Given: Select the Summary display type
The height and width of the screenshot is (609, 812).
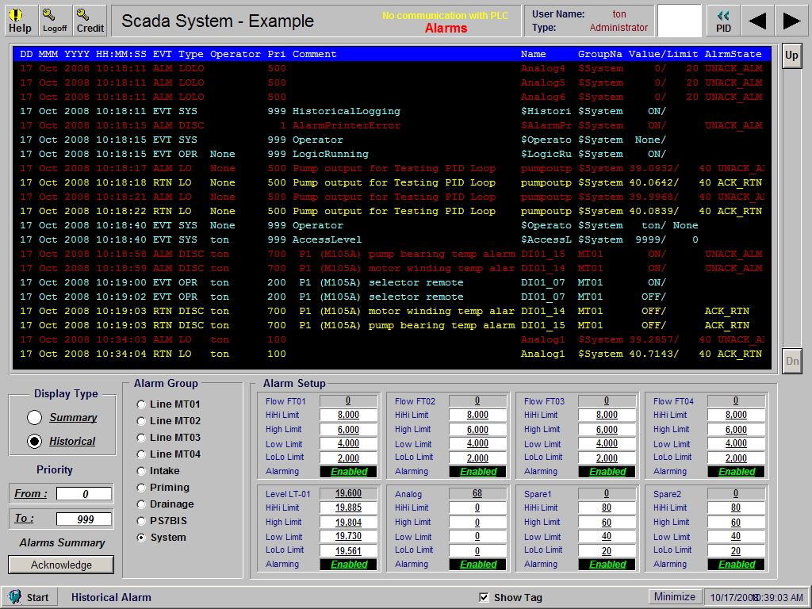Looking at the screenshot, I should [x=35, y=418].
